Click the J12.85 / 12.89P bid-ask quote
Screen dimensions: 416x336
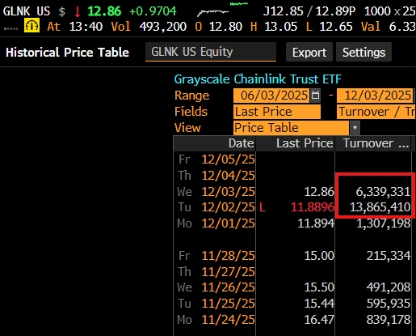click(309, 11)
